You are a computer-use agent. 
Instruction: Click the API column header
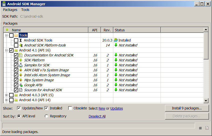[x=95, y=30]
